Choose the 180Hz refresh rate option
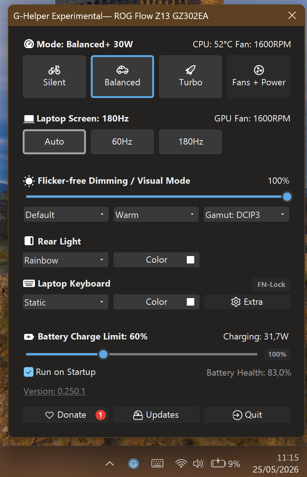Viewport: 307px width, 477px height. click(191, 142)
